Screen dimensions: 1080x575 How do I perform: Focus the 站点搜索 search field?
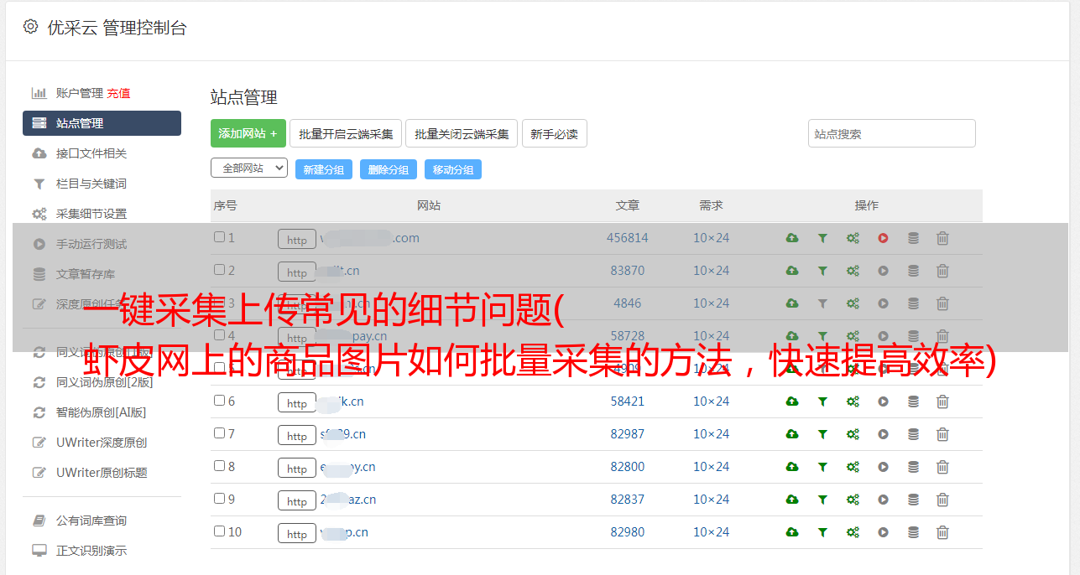click(x=892, y=133)
